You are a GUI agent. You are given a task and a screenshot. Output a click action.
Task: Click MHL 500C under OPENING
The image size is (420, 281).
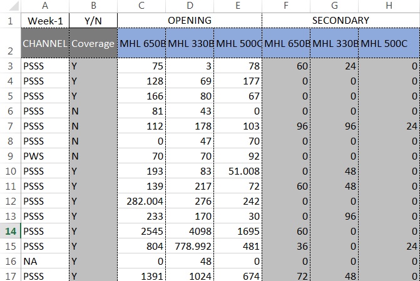(238, 43)
